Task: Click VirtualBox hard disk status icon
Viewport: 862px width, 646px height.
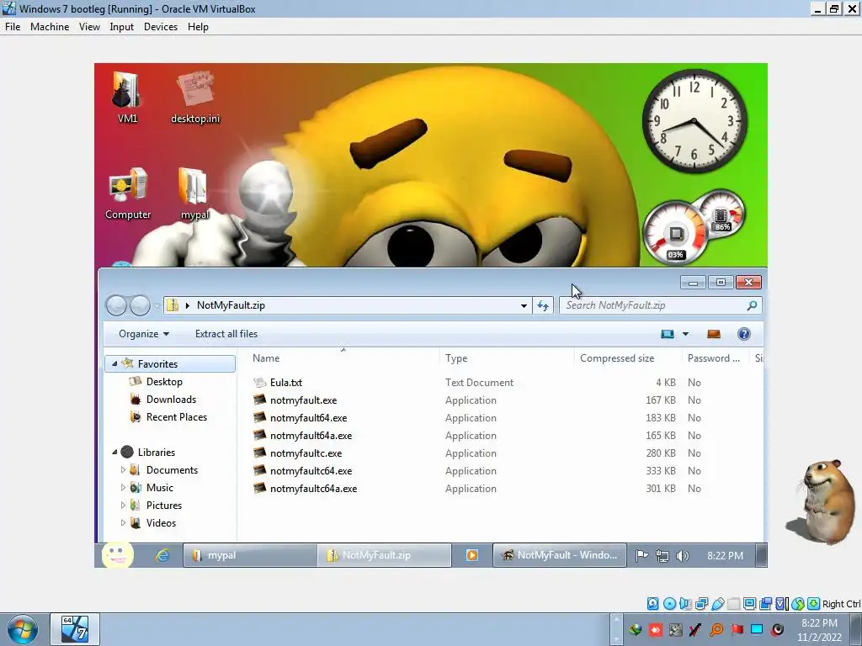Action: (x=652, y=604)
